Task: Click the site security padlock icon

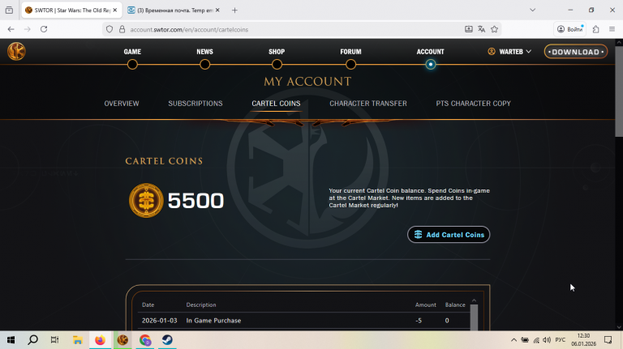Action: tap(122, 29)
